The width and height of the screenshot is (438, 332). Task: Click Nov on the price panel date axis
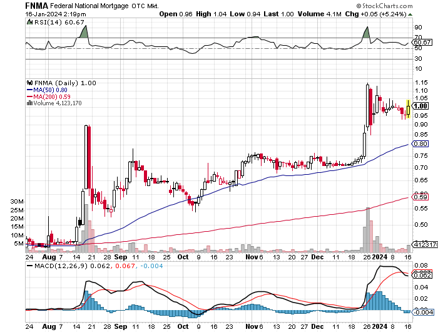click(x=252, y=257)
